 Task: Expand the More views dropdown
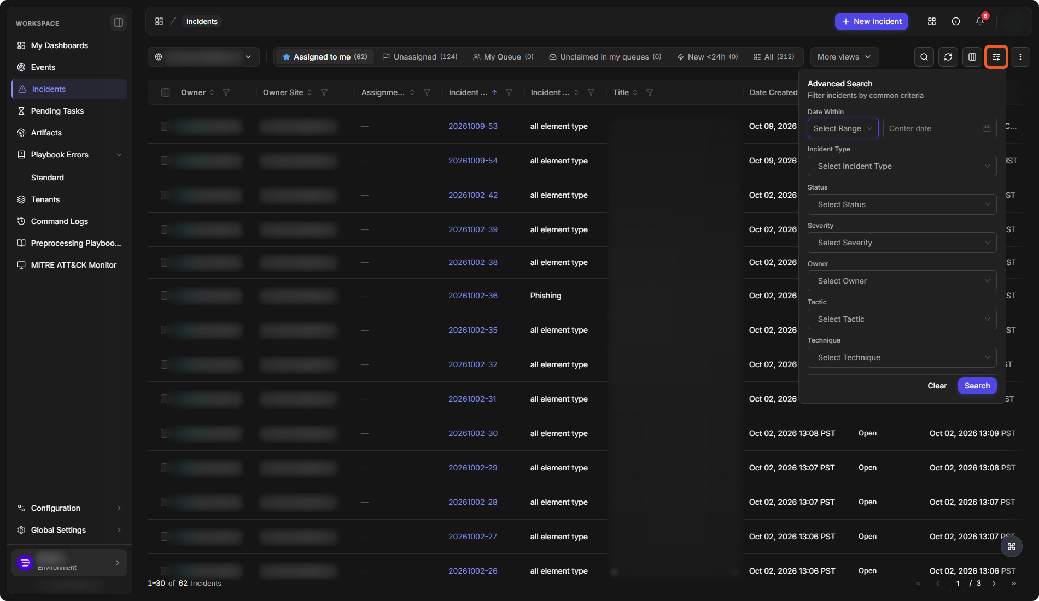tap(844, 57)
